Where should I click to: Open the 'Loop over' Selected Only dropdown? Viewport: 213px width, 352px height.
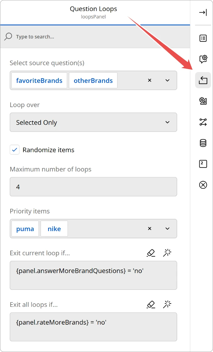pyautogui.click(x=93, y=122)
